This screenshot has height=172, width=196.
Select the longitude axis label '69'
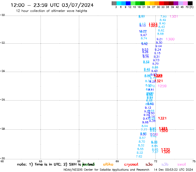(x=117, y=161)
